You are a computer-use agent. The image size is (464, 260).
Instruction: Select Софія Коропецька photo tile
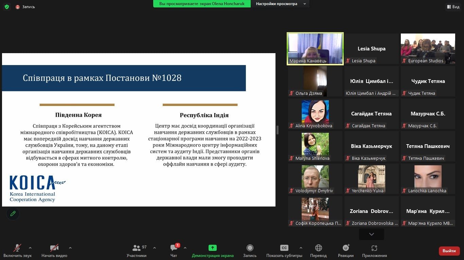[x=315, y=211]
